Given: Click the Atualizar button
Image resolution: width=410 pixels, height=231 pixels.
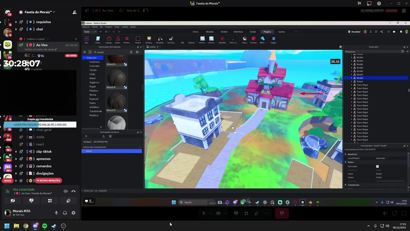Looking at the screenshot, I should [354, 32].
